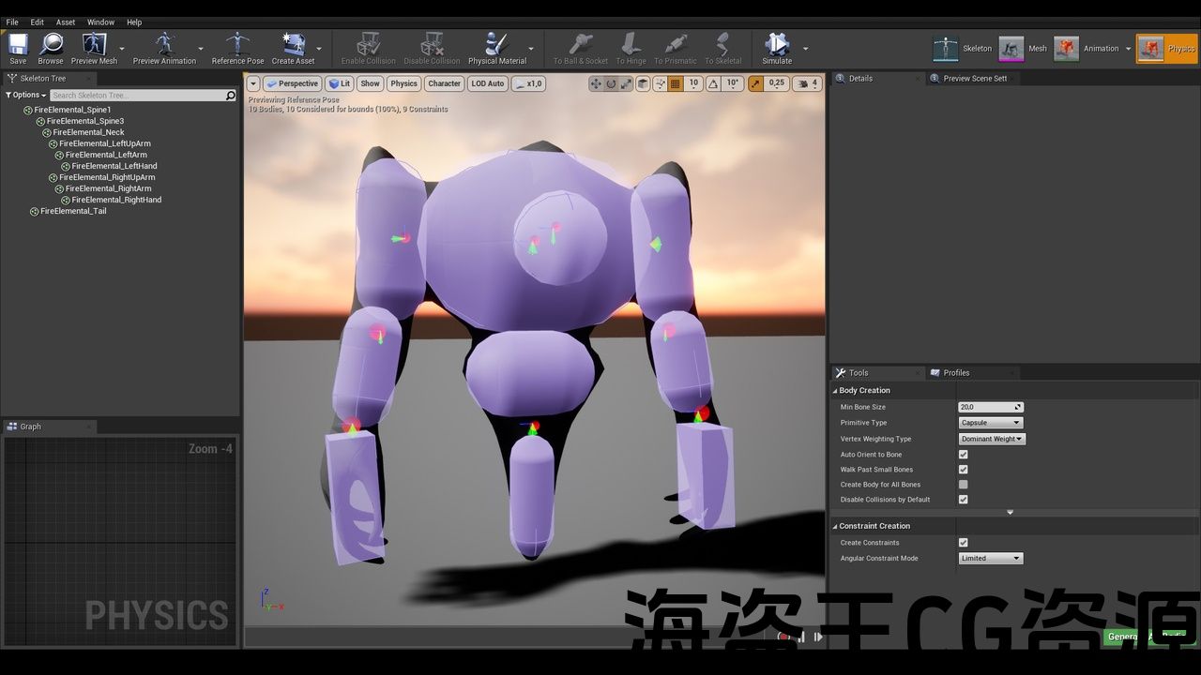The width and height of the screenshot is (1201, 675).
Task: Click the Save asset icon
Action: (x=18, y=45)
